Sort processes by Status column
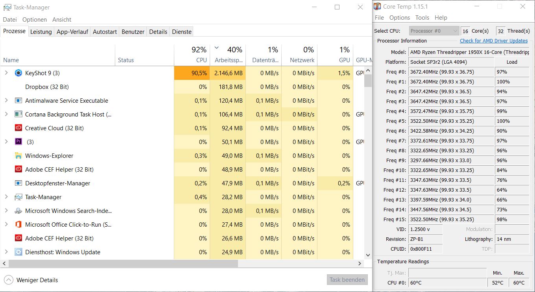 [x=144, y=55]
